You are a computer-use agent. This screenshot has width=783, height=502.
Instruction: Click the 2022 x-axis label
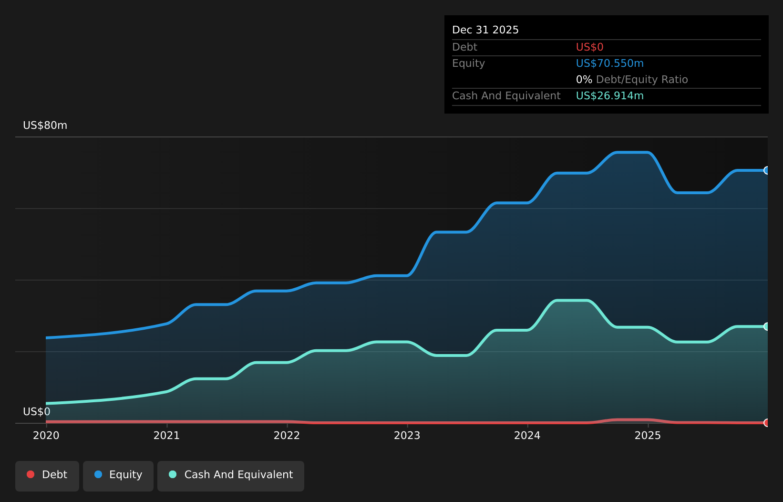coord(287,435)
